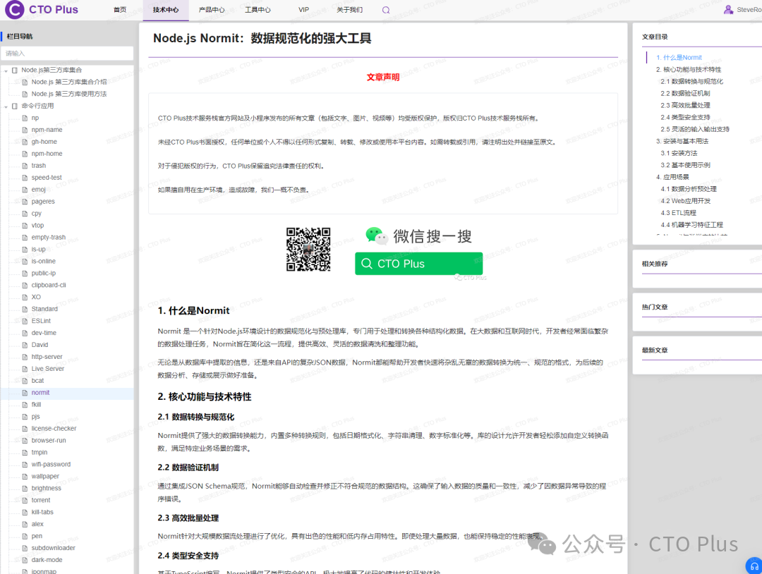
Task: Open the Live Server tree entry
Action: [48, 369]
